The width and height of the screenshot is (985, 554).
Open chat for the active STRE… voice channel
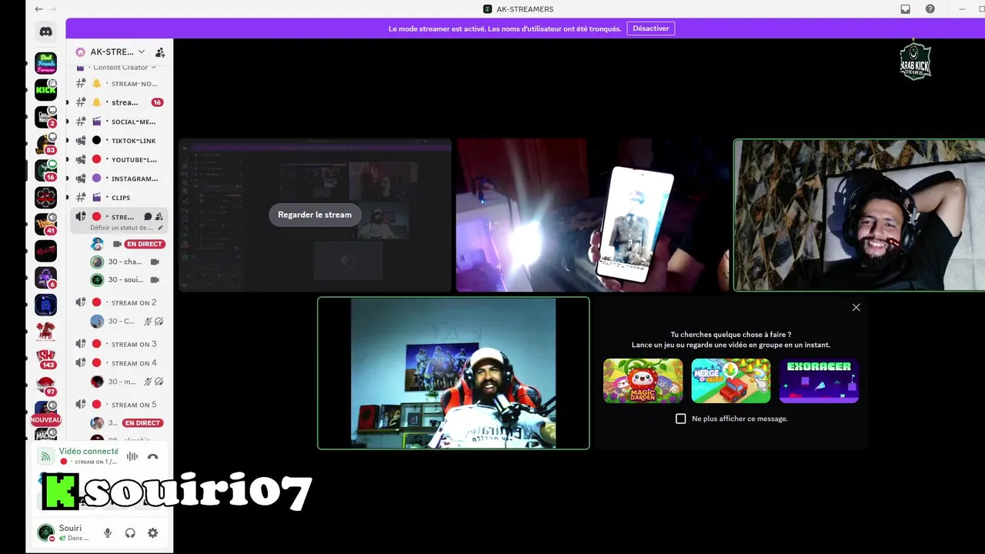(148, 217)
